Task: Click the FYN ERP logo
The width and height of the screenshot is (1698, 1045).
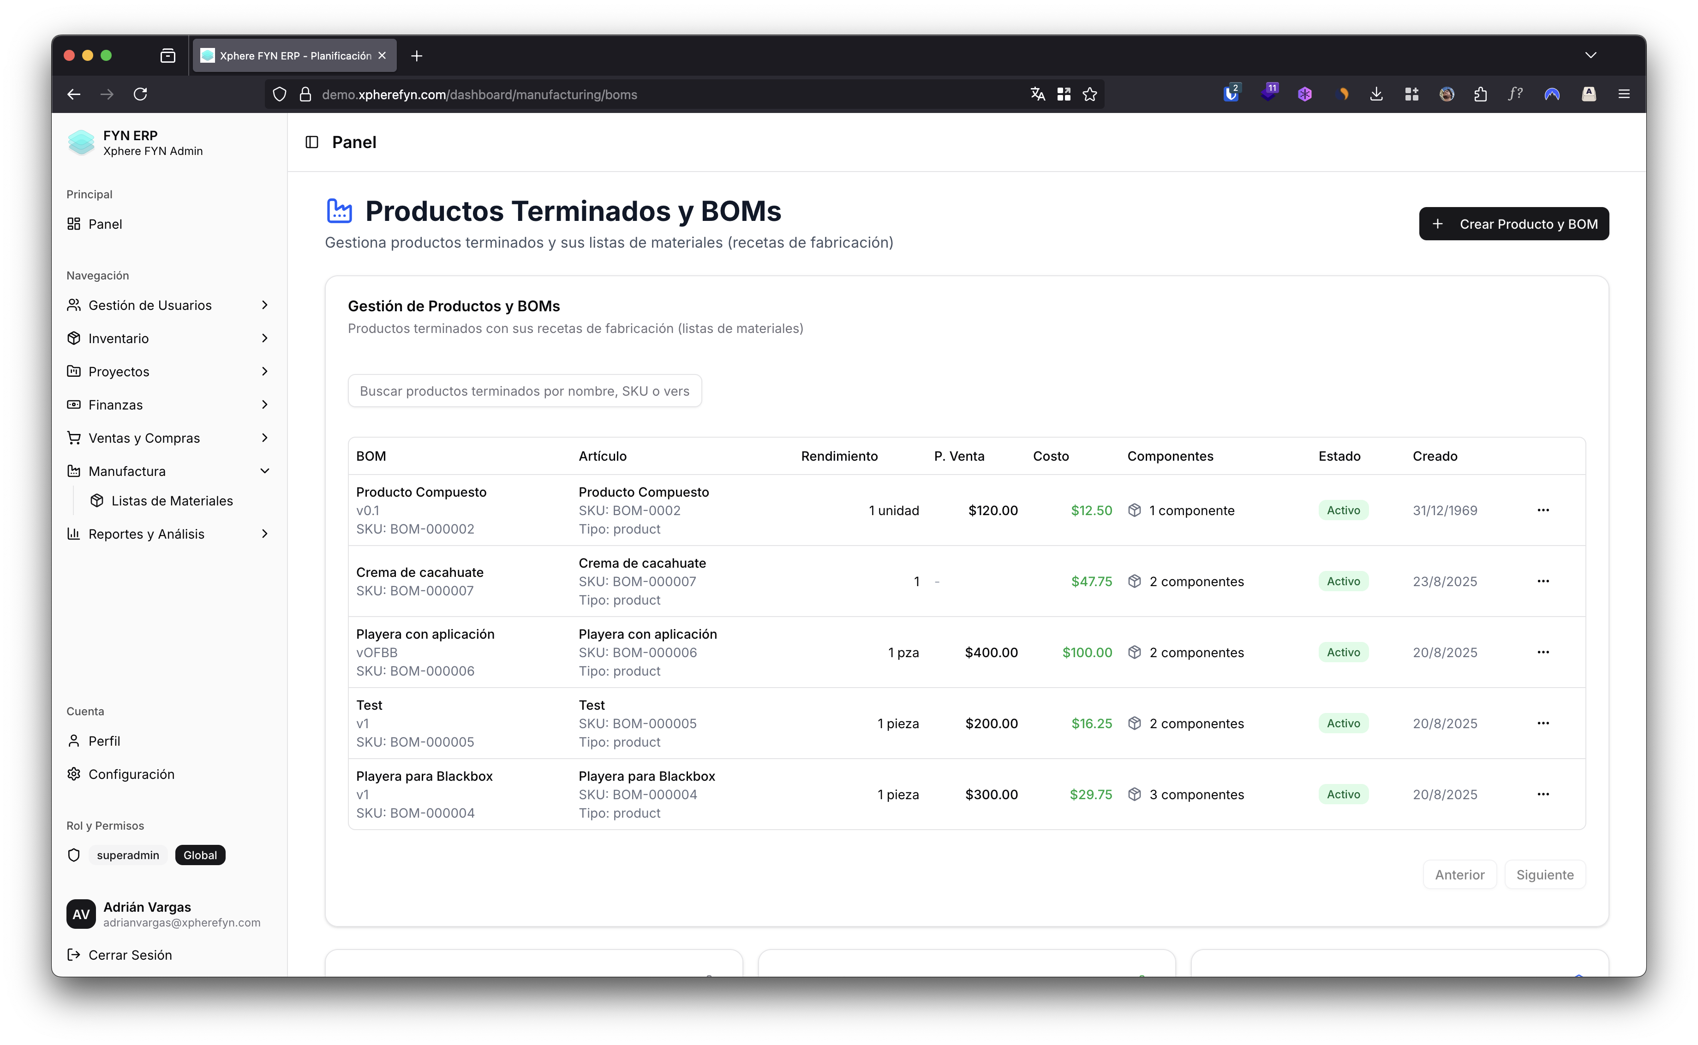Action: (x=82, y=142)
